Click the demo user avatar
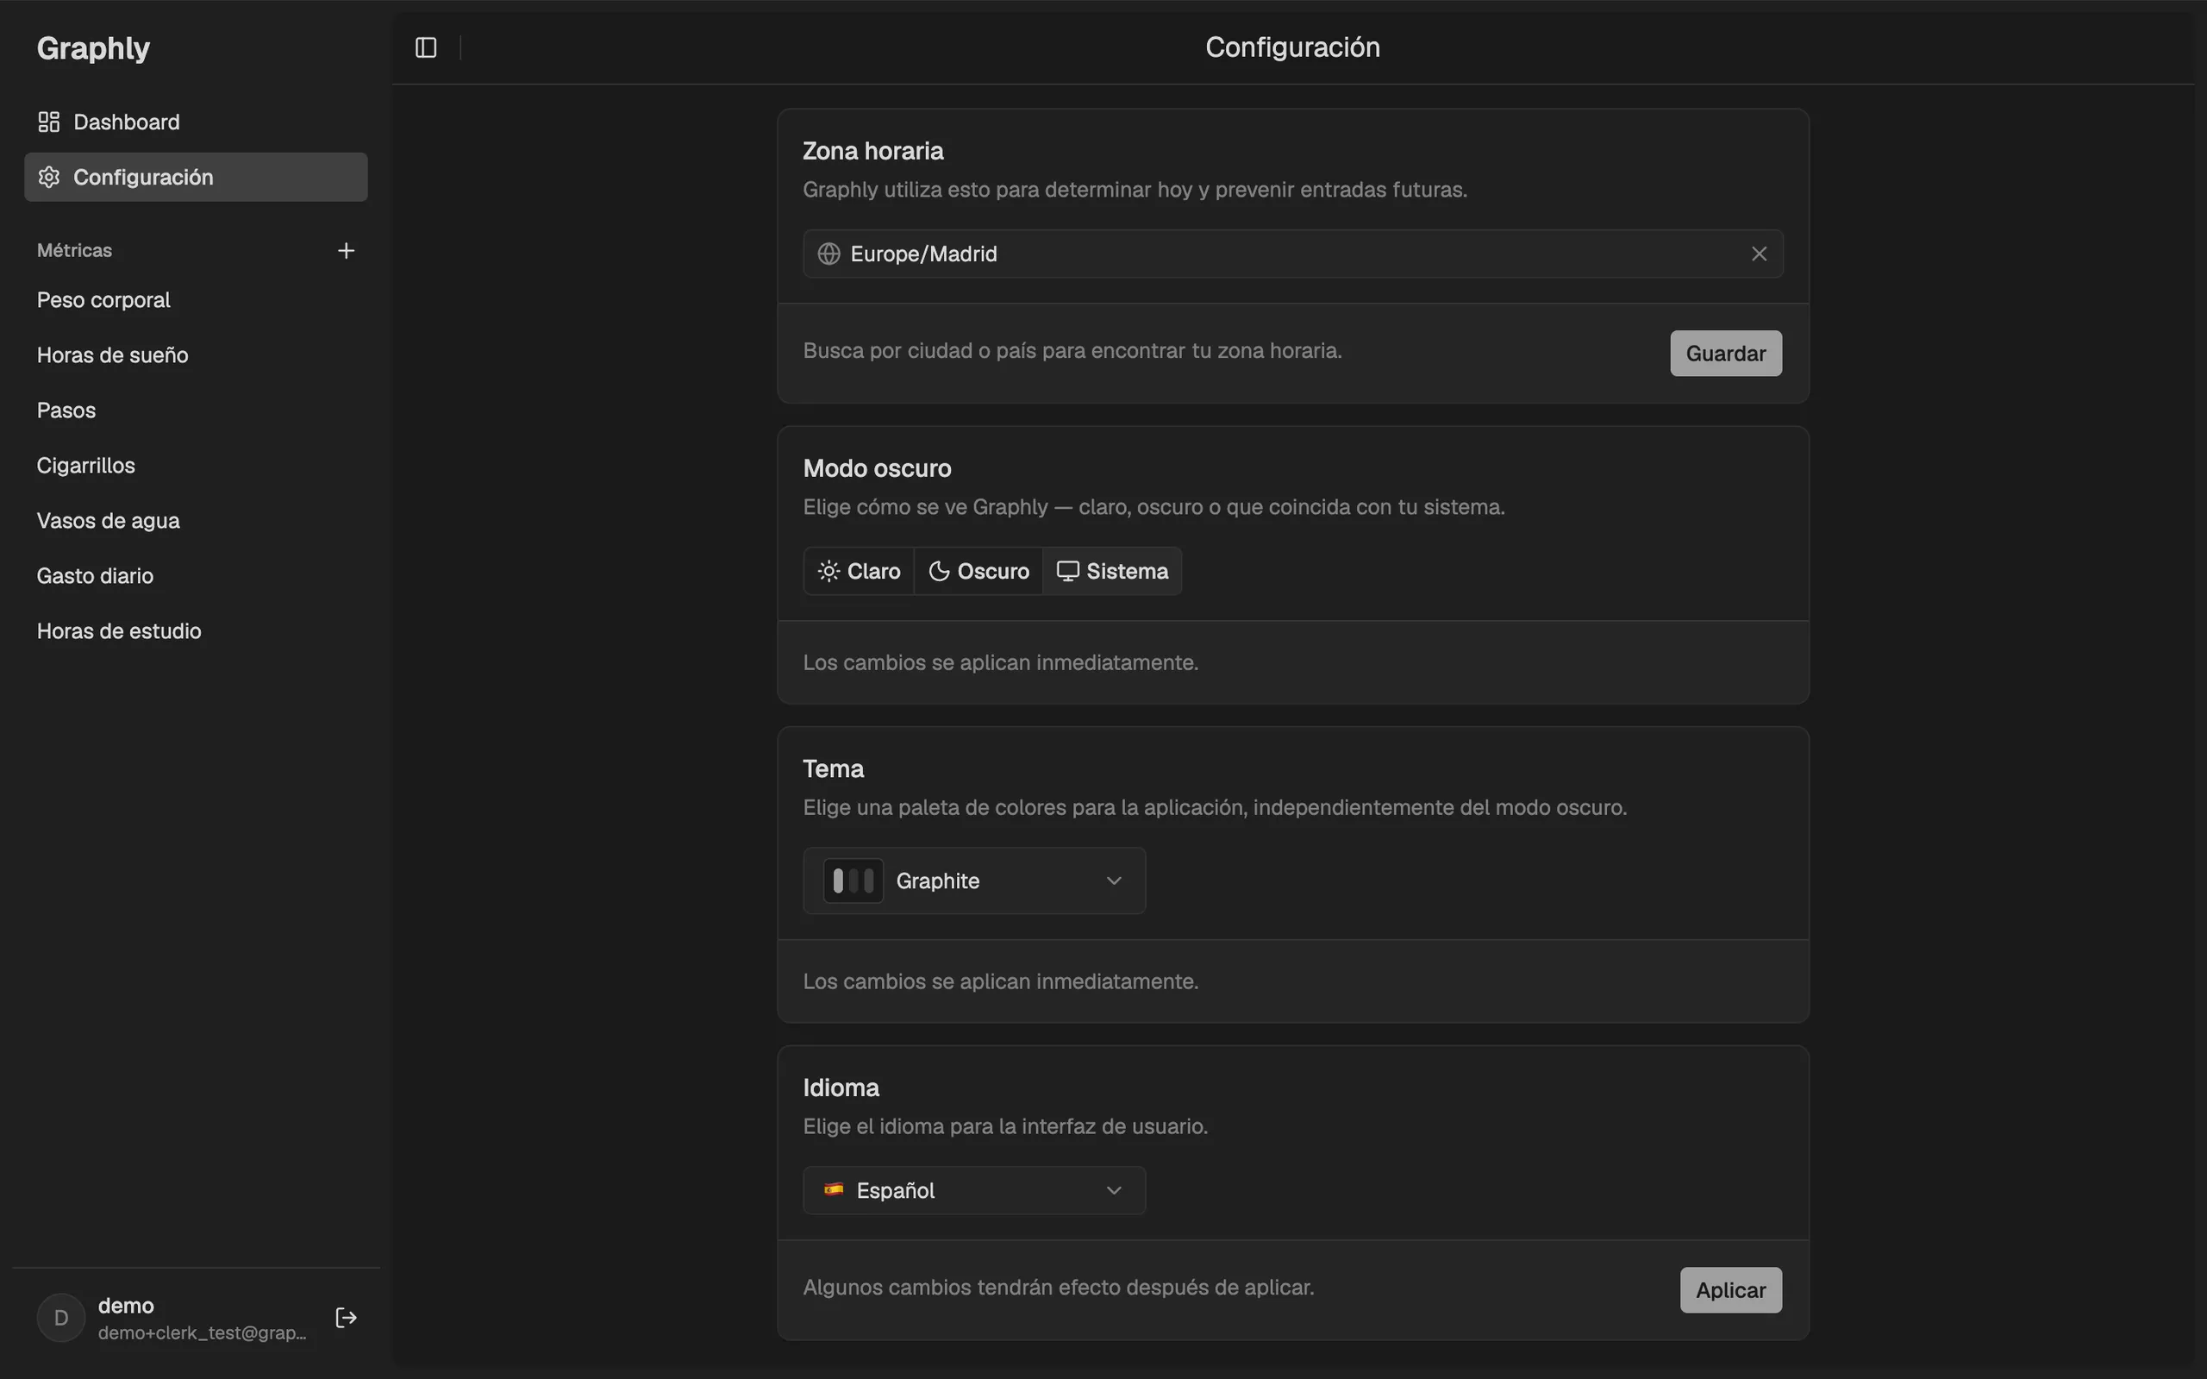 pyautogui.click(x=61, y=1317)
